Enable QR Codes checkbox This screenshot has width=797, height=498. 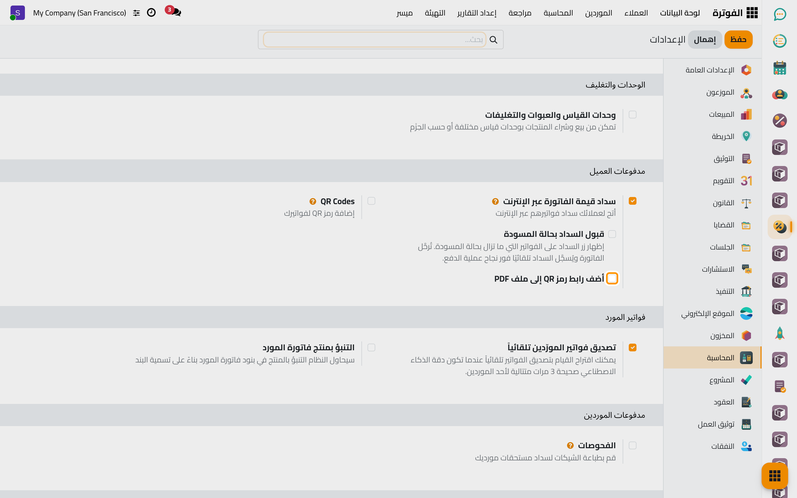(372, 201)
